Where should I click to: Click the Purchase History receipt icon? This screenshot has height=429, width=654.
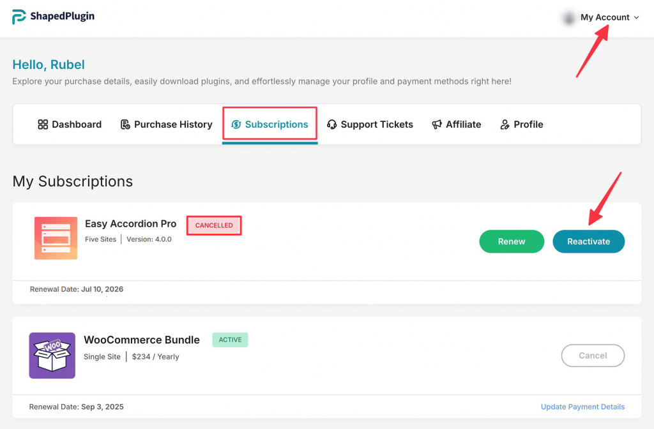pyautogui.click(x=125, y=124)
